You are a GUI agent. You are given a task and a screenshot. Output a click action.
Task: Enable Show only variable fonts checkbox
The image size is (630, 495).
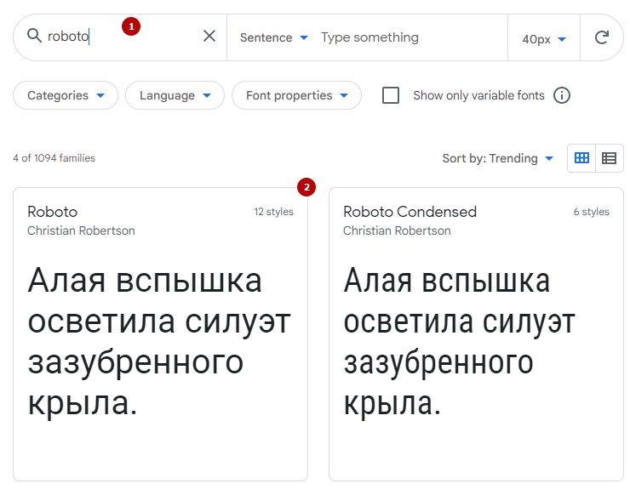pos(391,95)
